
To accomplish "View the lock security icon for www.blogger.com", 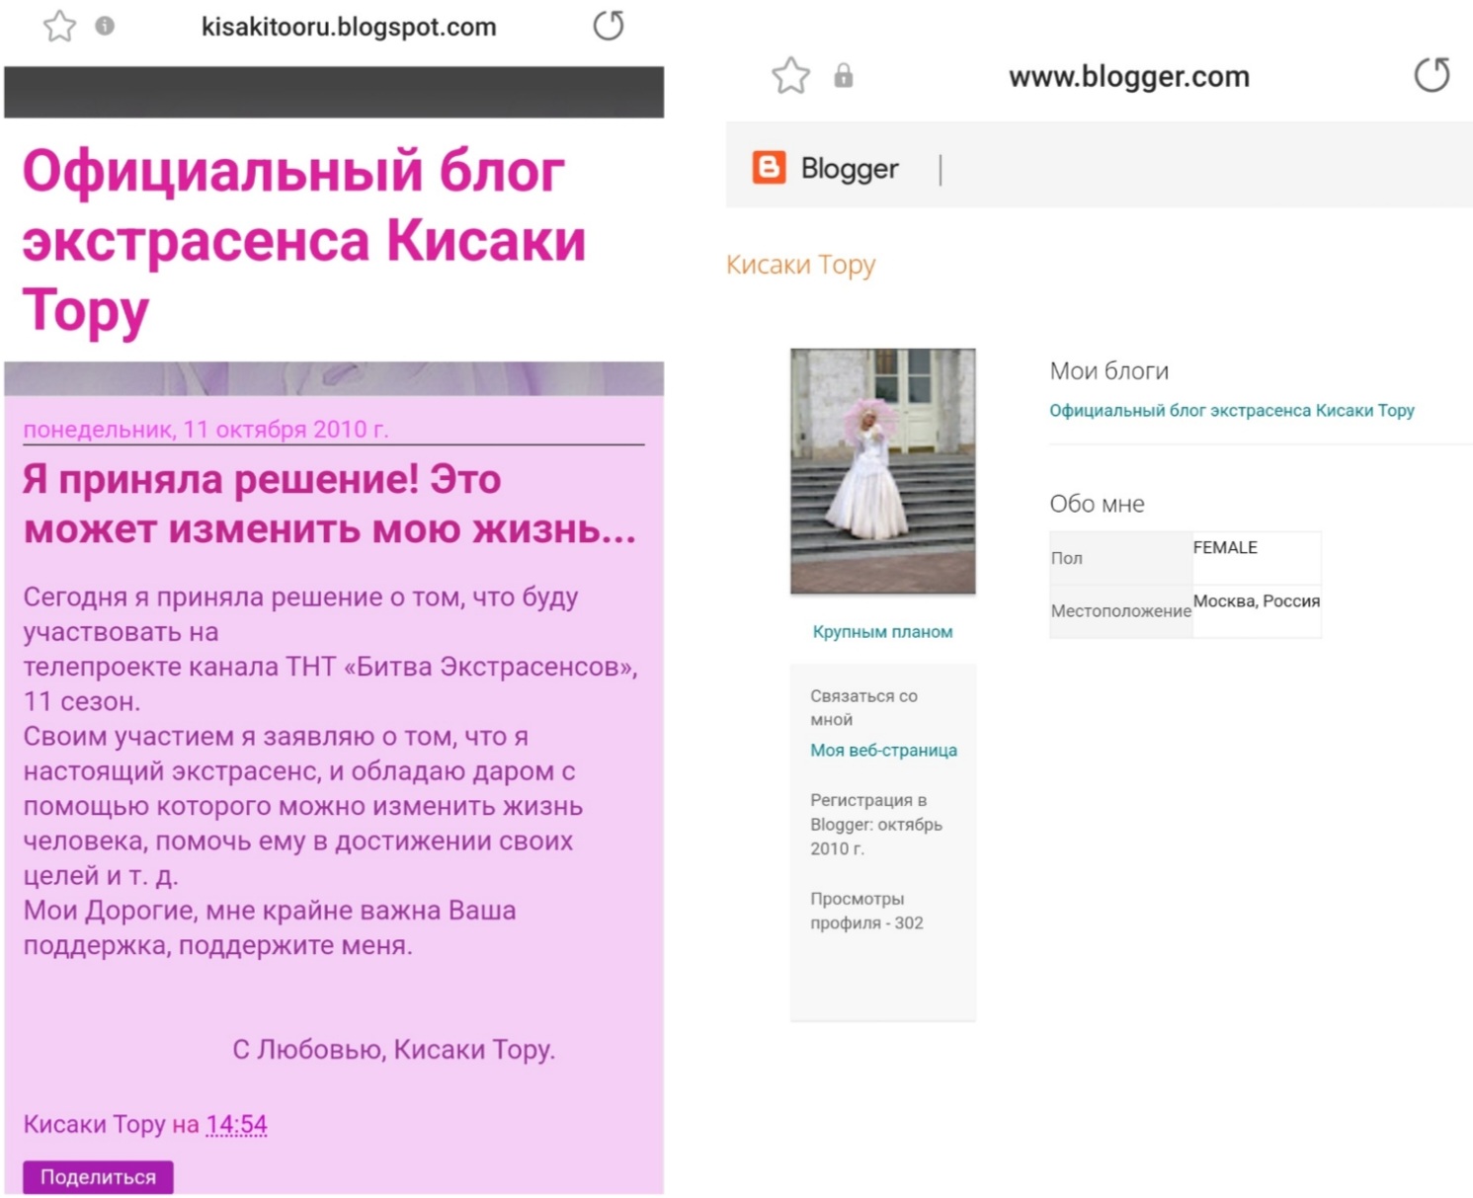I will coord(843,75).
